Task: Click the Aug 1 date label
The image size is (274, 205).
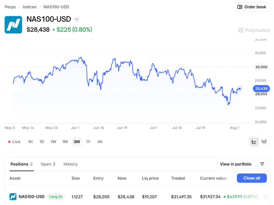Action: 235,128
